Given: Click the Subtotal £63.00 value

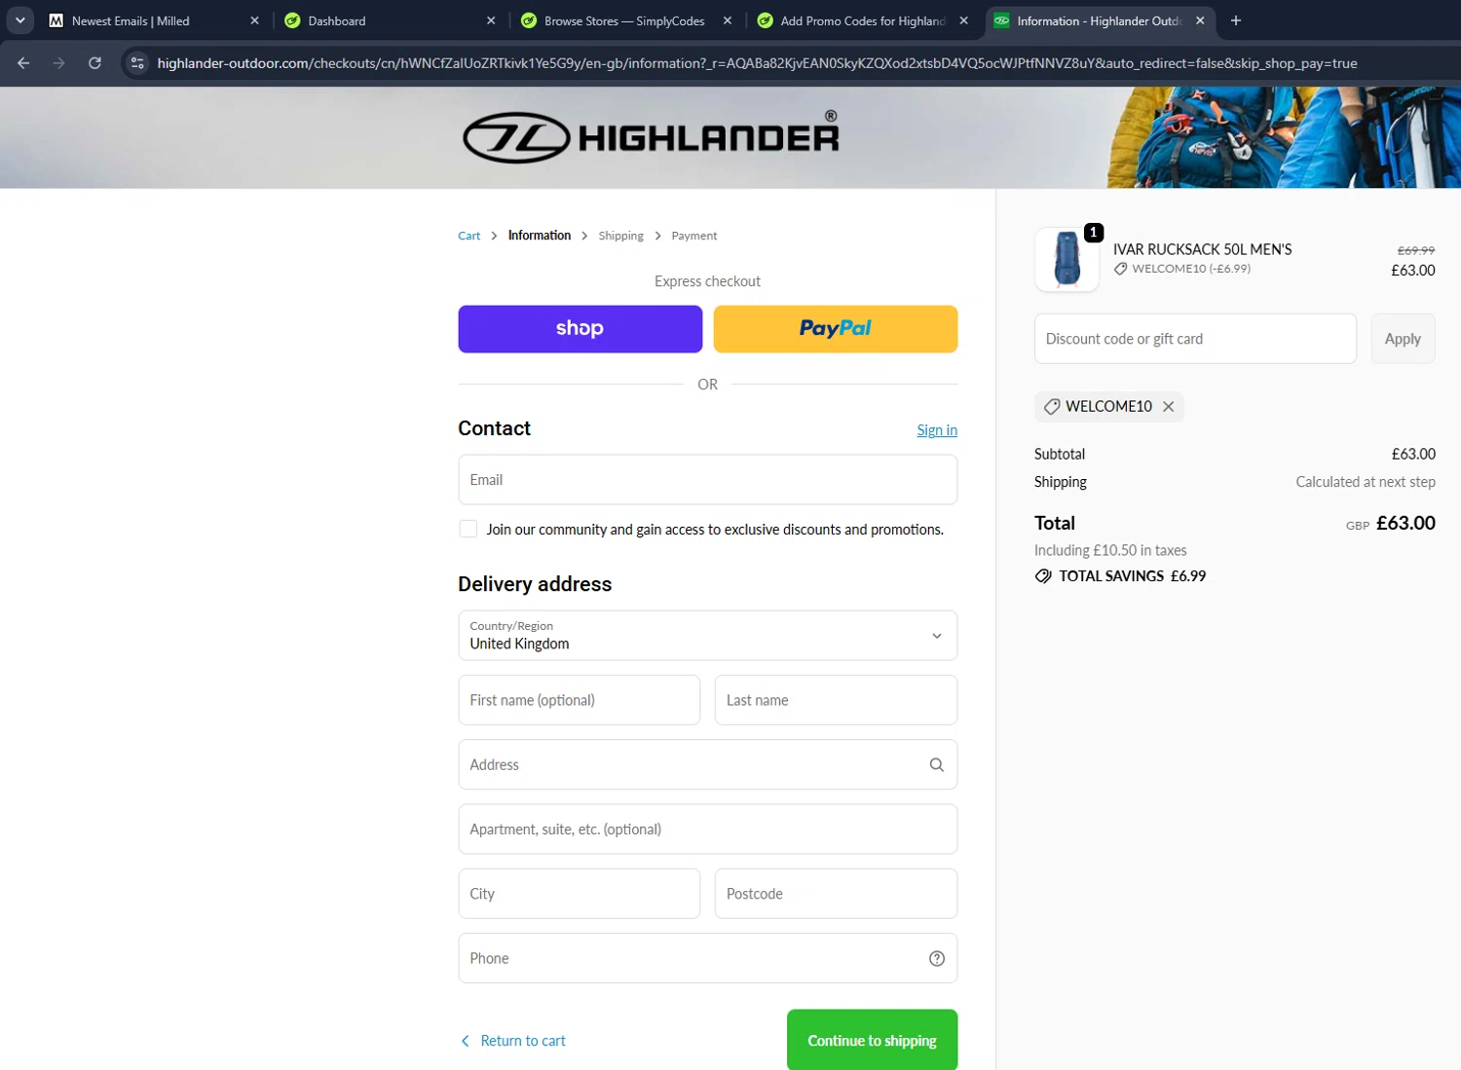Looking at the screenshot, I should [x=1413, y=454].
